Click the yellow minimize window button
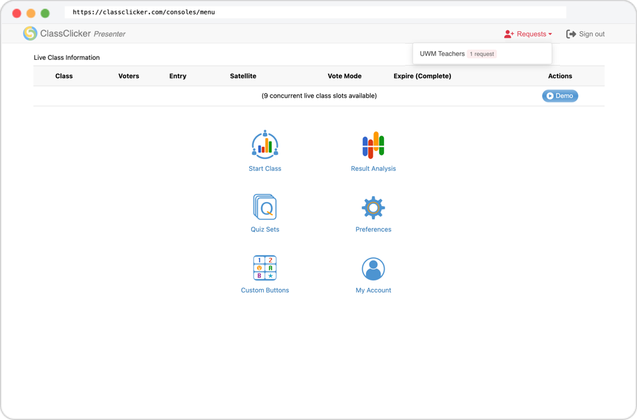 tap(31, 13)
